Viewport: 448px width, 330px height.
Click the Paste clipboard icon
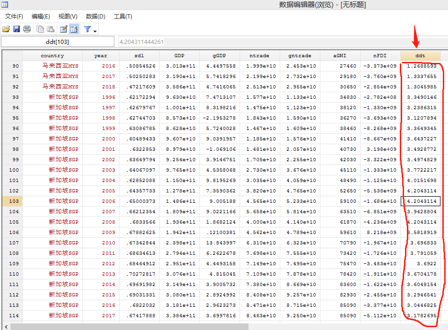pyautogui.click(x=51, y=29)
